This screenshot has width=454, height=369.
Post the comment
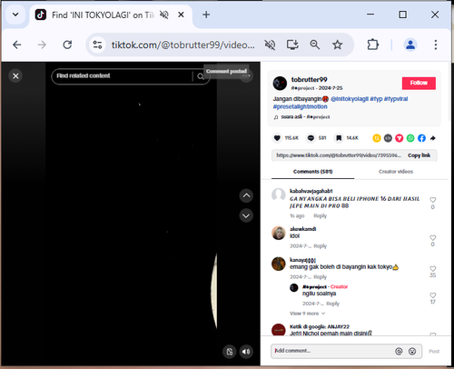(x=434, y=351)
